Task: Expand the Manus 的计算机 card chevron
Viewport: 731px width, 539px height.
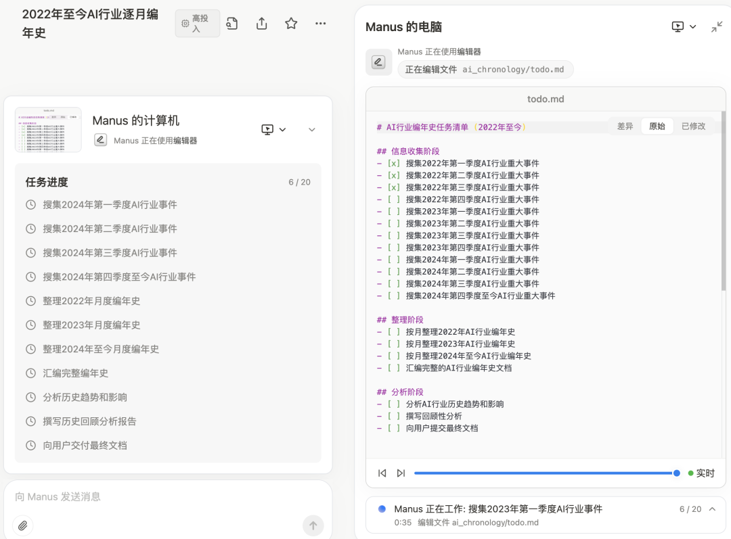Action: click(311, 129)
